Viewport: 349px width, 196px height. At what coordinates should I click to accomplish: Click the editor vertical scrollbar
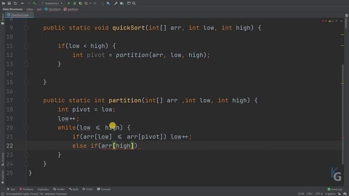tap(342, 114)
